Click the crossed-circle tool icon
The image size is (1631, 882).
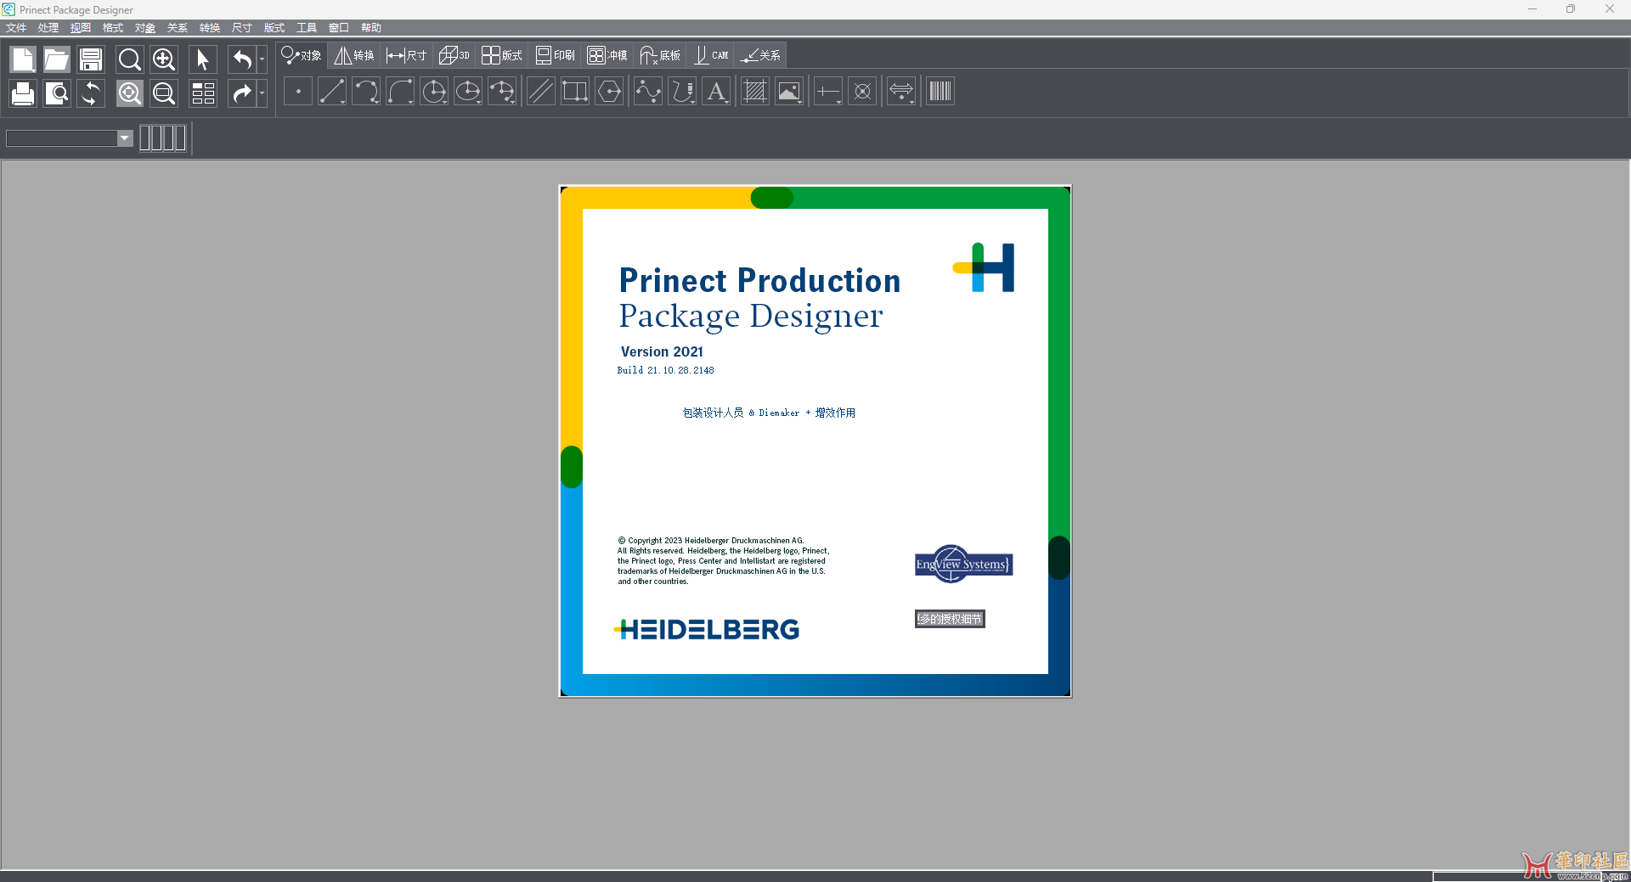click(x=862, y=92)
